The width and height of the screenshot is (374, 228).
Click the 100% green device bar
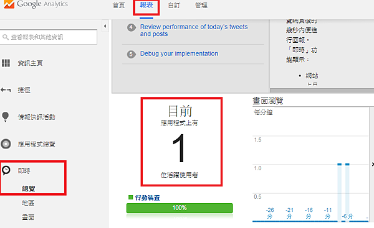180,208
